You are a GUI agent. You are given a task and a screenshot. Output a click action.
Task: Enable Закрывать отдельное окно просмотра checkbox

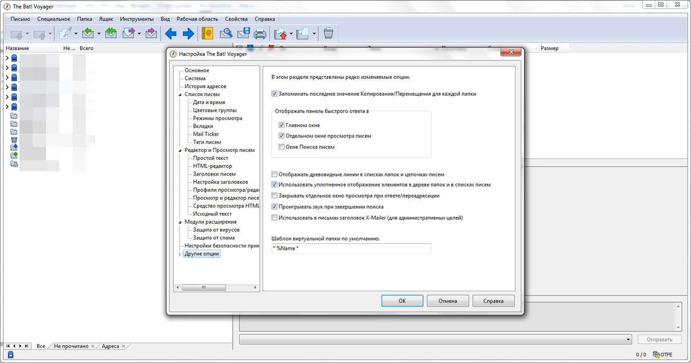click(x=275, y=196)
